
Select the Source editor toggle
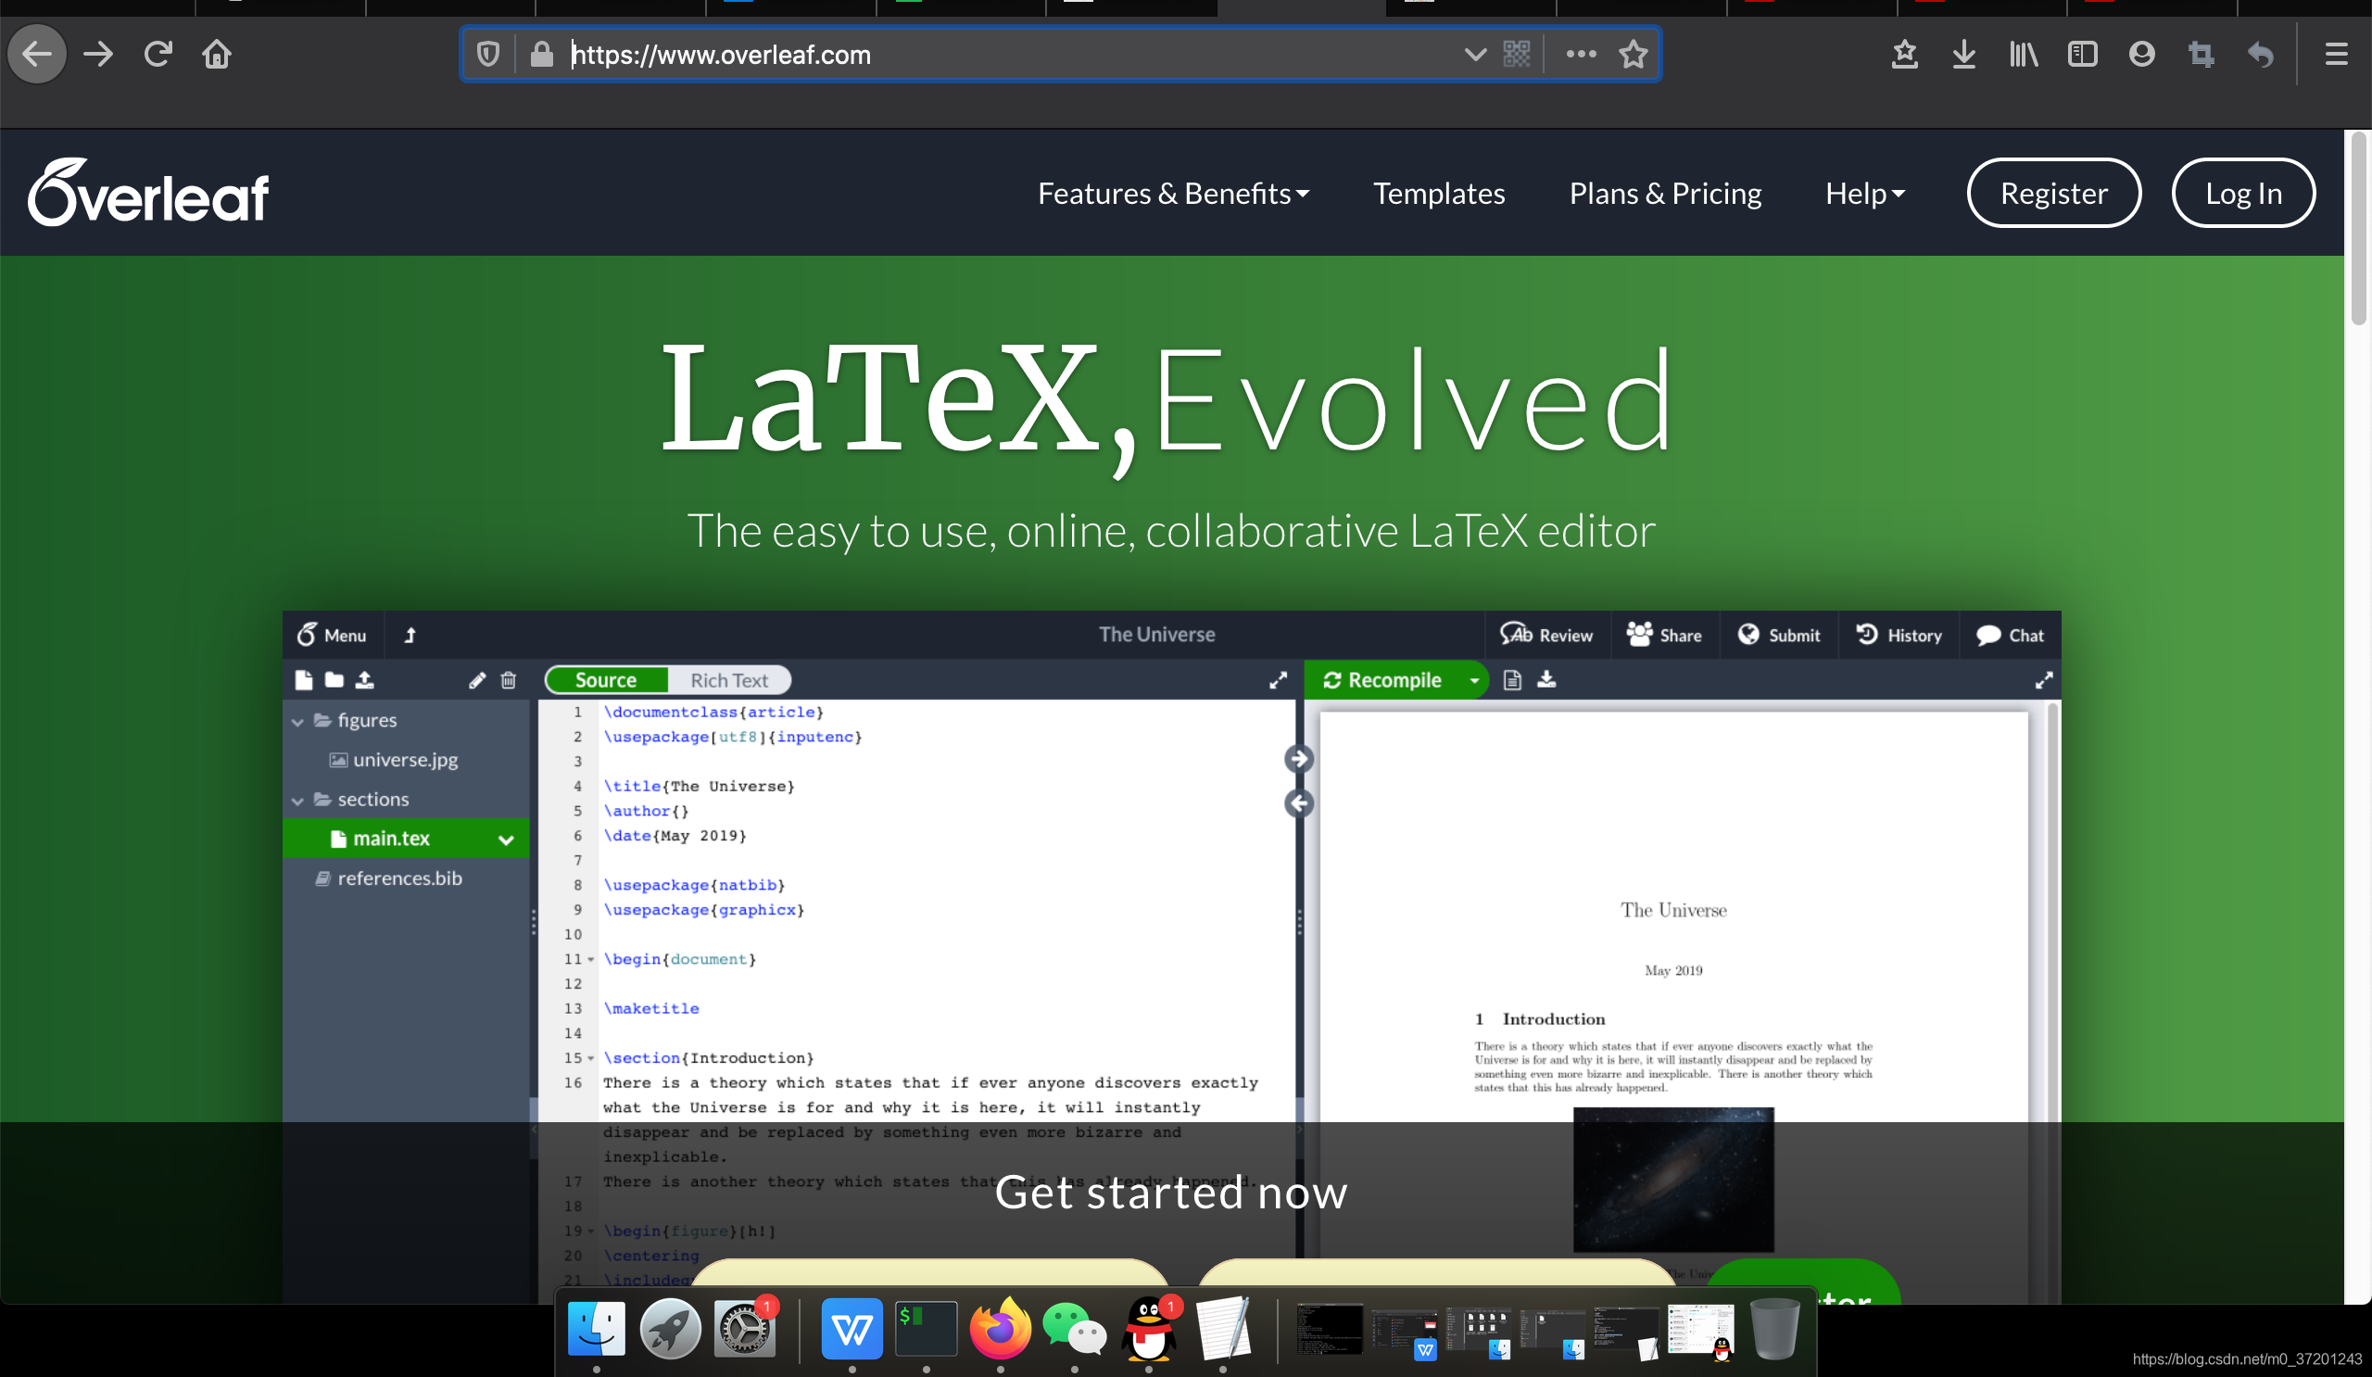point(605,679)
